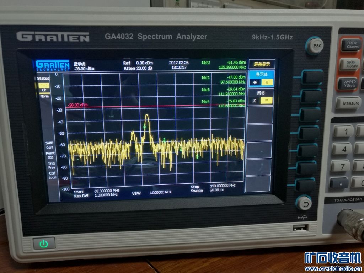Click the Atten 20.00 dB readout
The image size is (364, 273).
[x=138, y=68]
